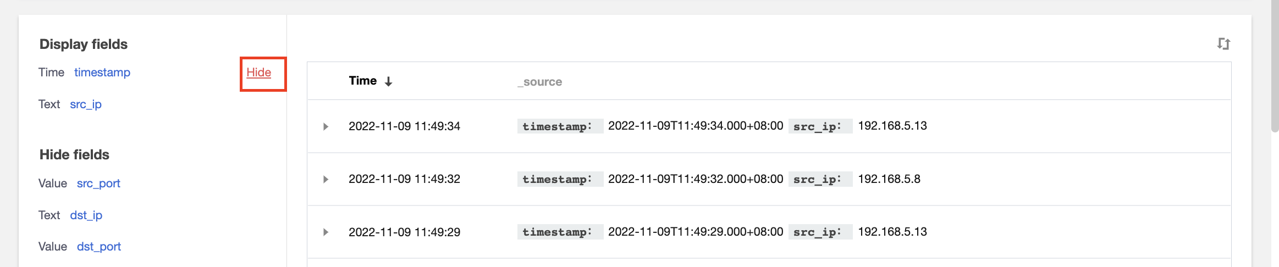Click the IP value 192.168.5.8

pos(889,179)
